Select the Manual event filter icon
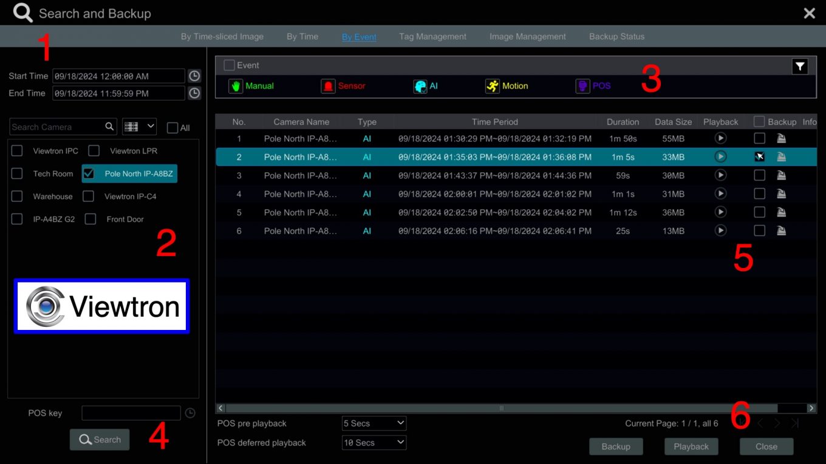The image size is (826, 464). (x=236, y=86)
